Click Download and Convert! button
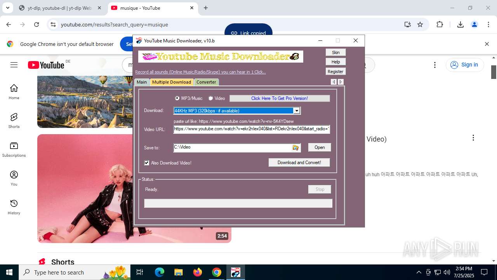The image size is (497, 280). [x=299, y=163]
